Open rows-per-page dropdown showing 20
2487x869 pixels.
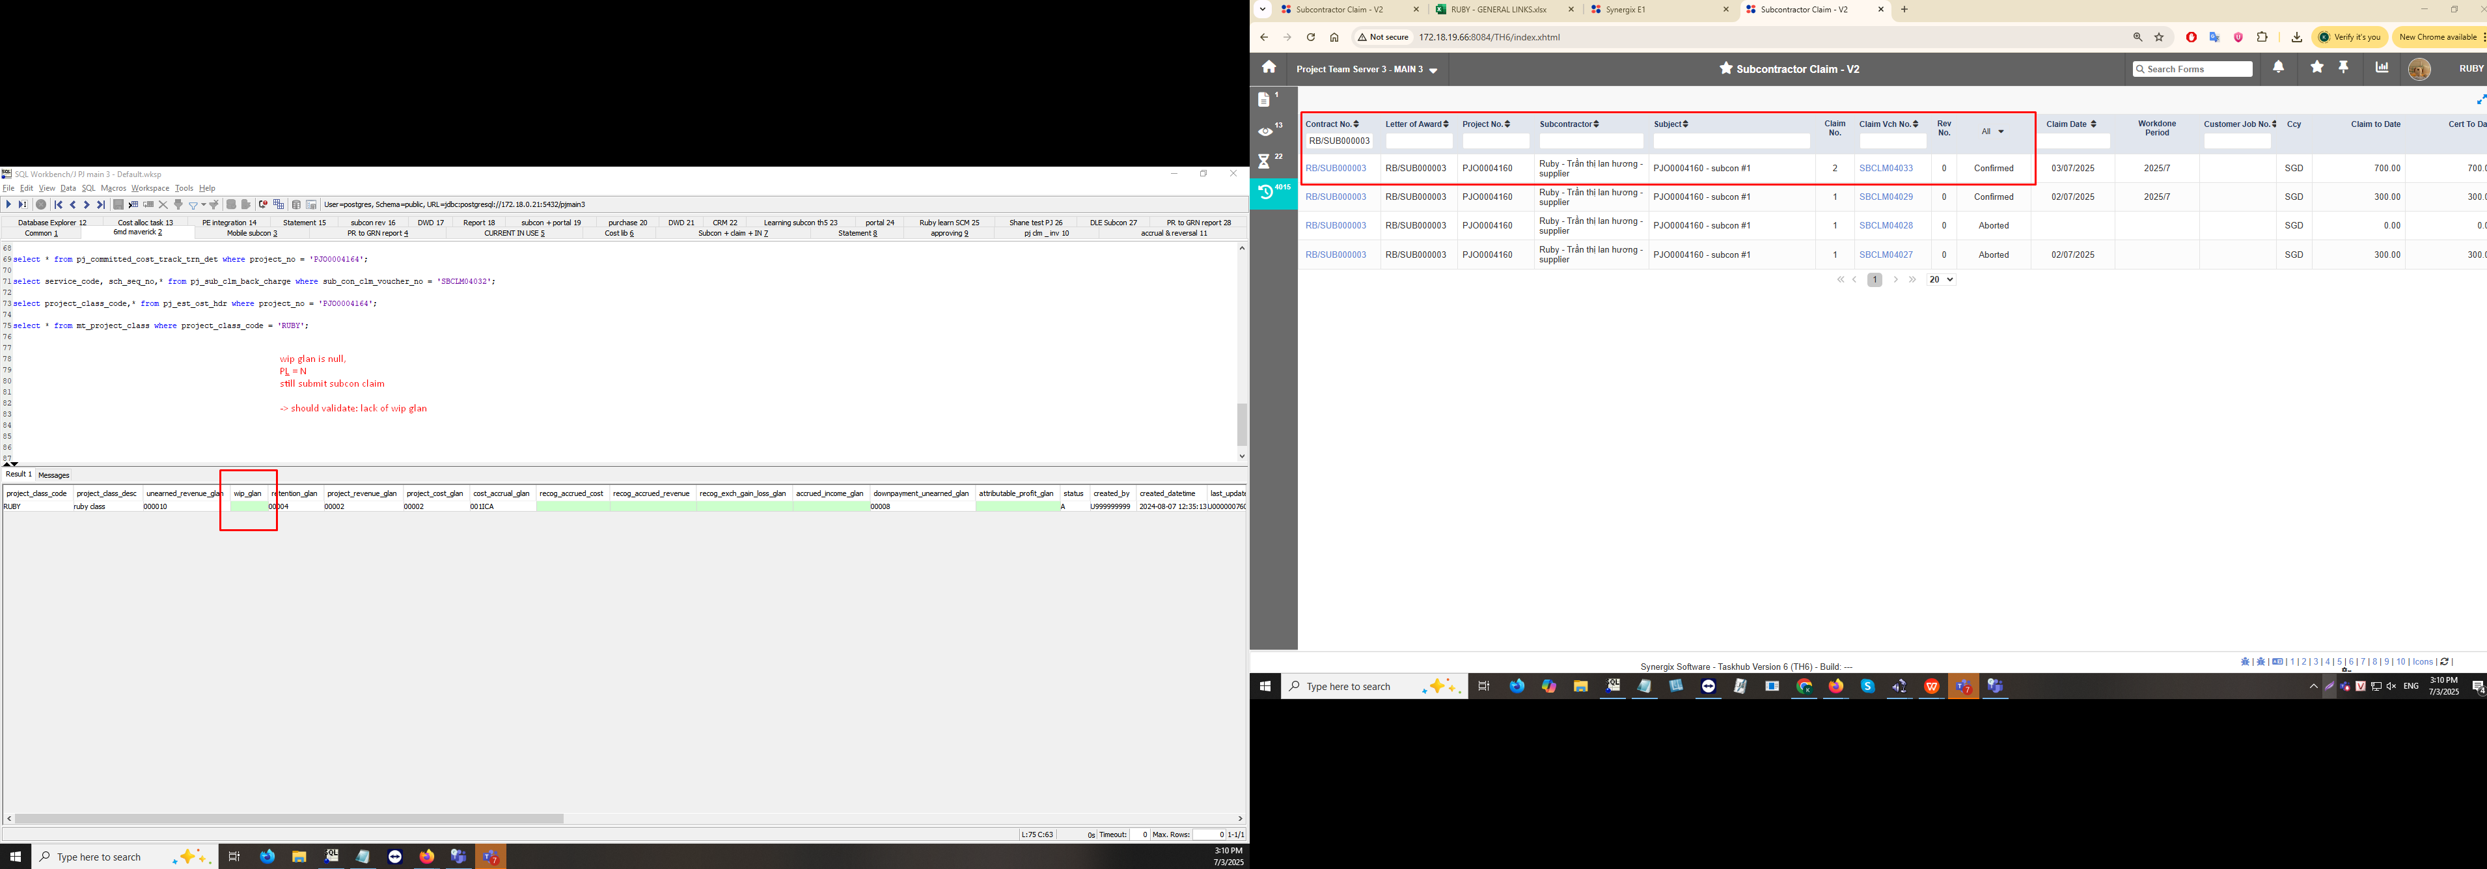coord(1940,280)
